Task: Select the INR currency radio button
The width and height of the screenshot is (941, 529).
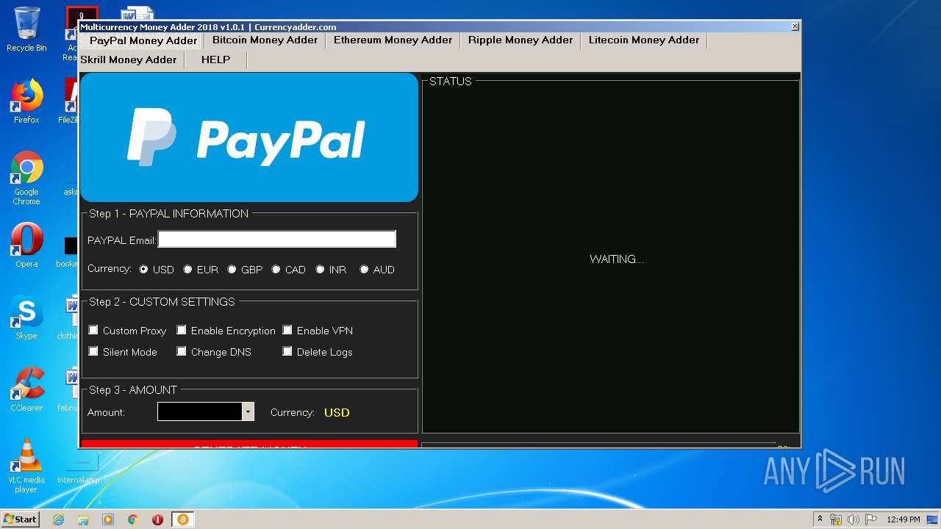Action: (321, 270)
